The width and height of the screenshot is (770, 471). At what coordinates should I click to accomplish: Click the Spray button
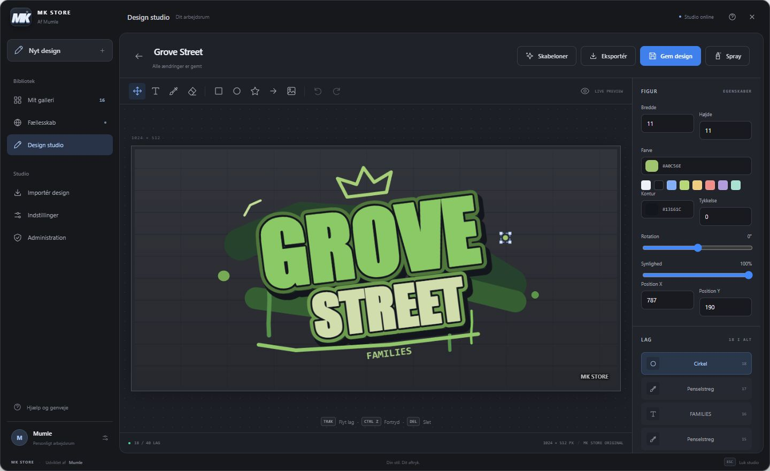728,56
